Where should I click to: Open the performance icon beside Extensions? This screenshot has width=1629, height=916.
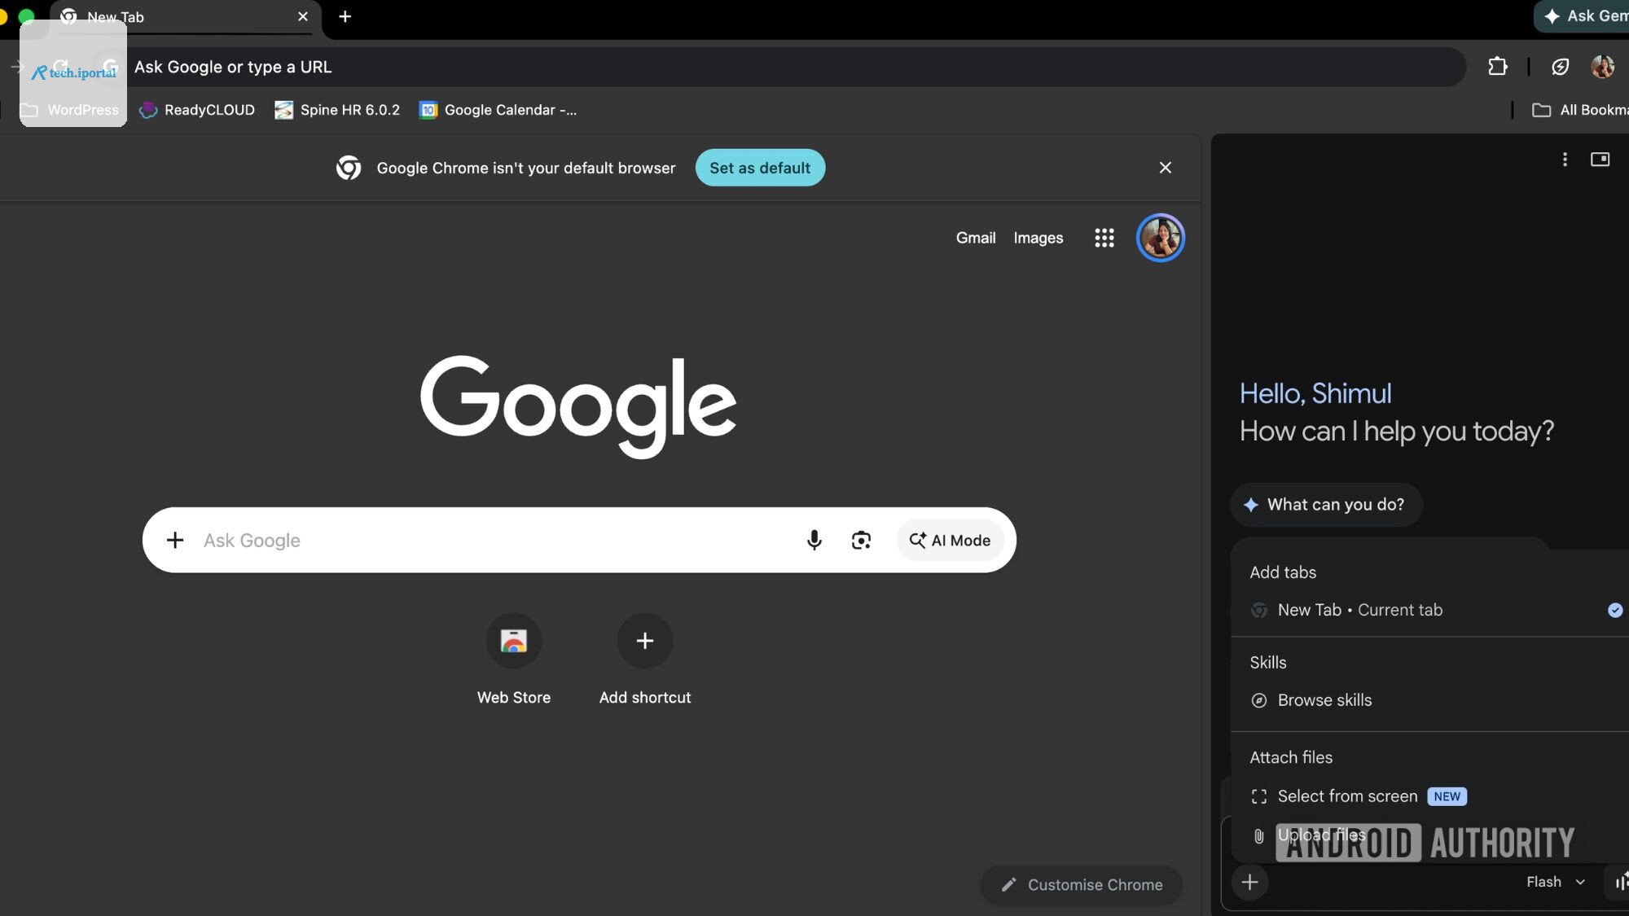point(1560,67)
